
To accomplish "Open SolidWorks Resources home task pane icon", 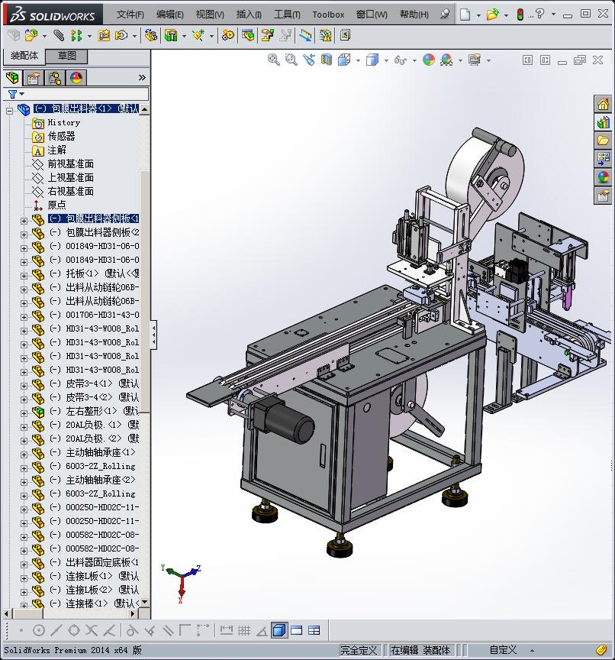I will point(603,104).
